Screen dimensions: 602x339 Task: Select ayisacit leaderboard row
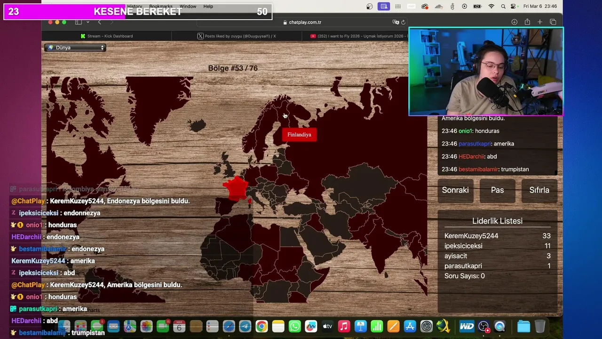coord(497,256)
